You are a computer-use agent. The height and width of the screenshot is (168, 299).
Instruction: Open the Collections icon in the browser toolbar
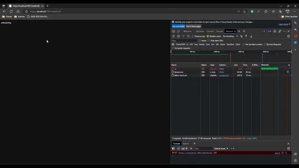(x=280, y=11)
